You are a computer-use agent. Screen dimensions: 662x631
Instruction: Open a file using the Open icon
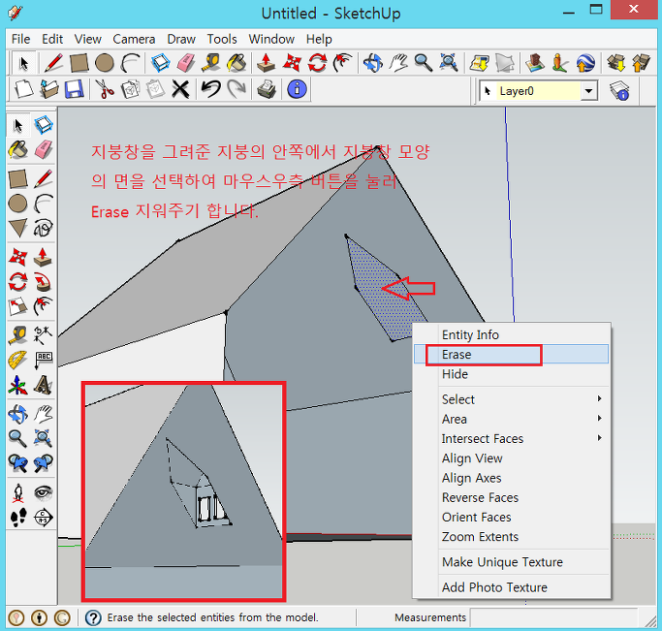[x=49, y=89]
